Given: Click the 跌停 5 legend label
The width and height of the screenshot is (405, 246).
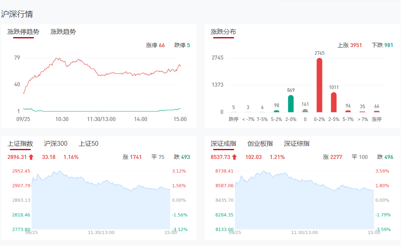Looking at the screenshot, I should [182, 46].
